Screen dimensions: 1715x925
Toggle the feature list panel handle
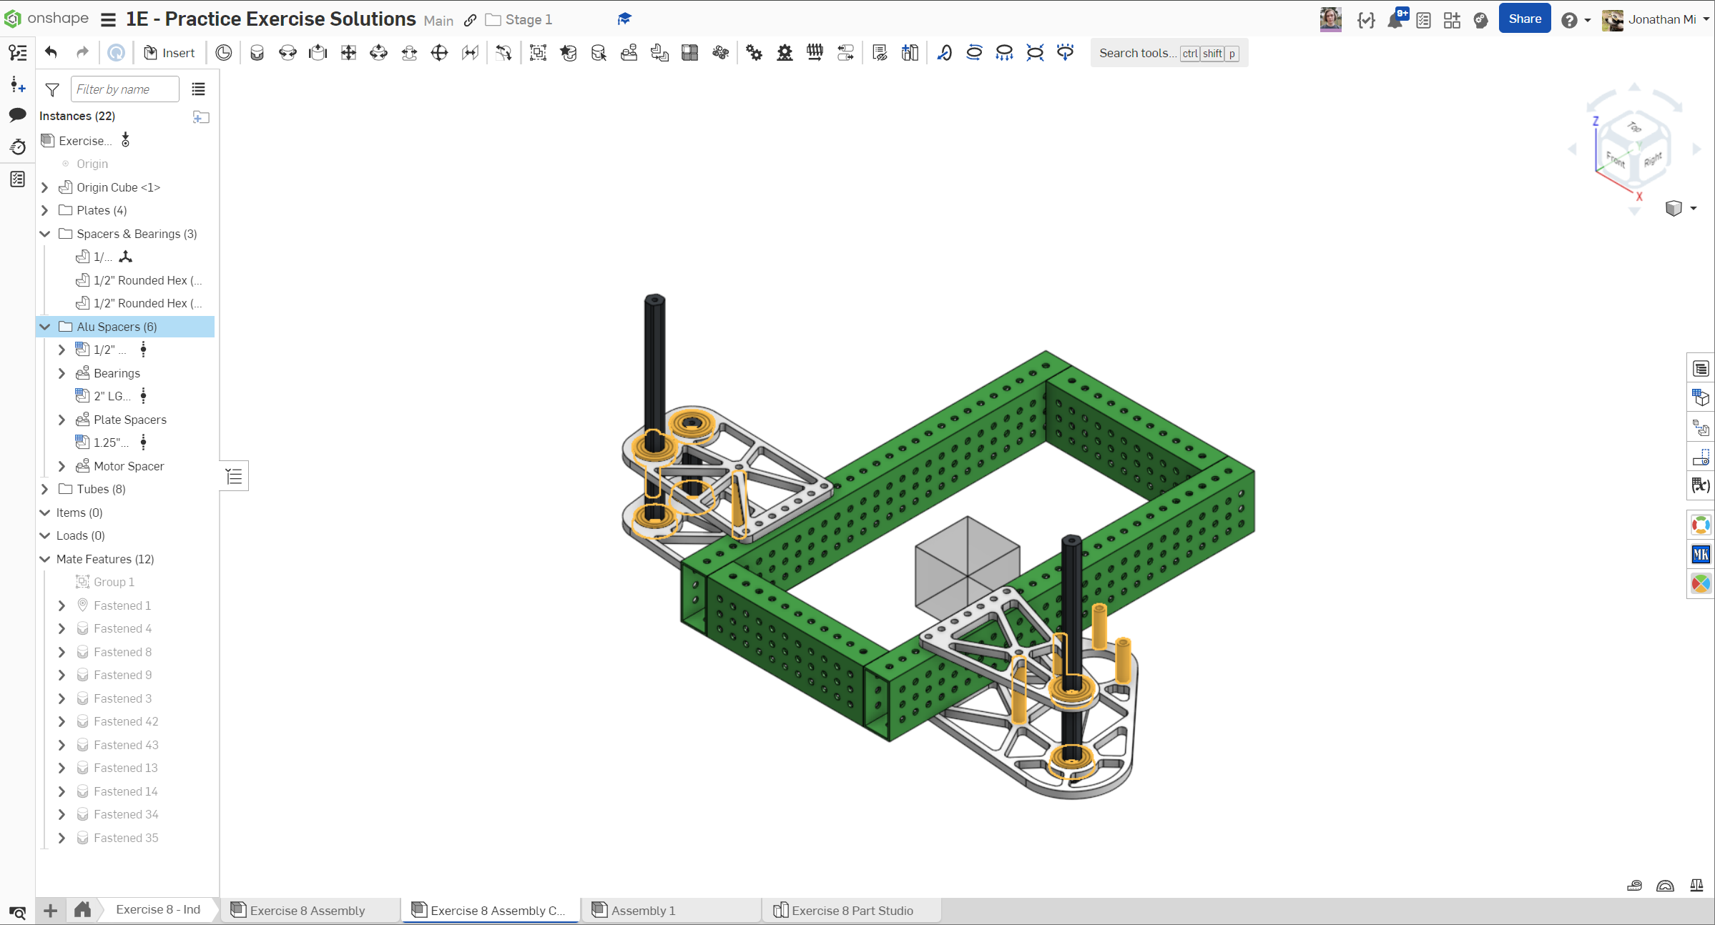point(235,476)
